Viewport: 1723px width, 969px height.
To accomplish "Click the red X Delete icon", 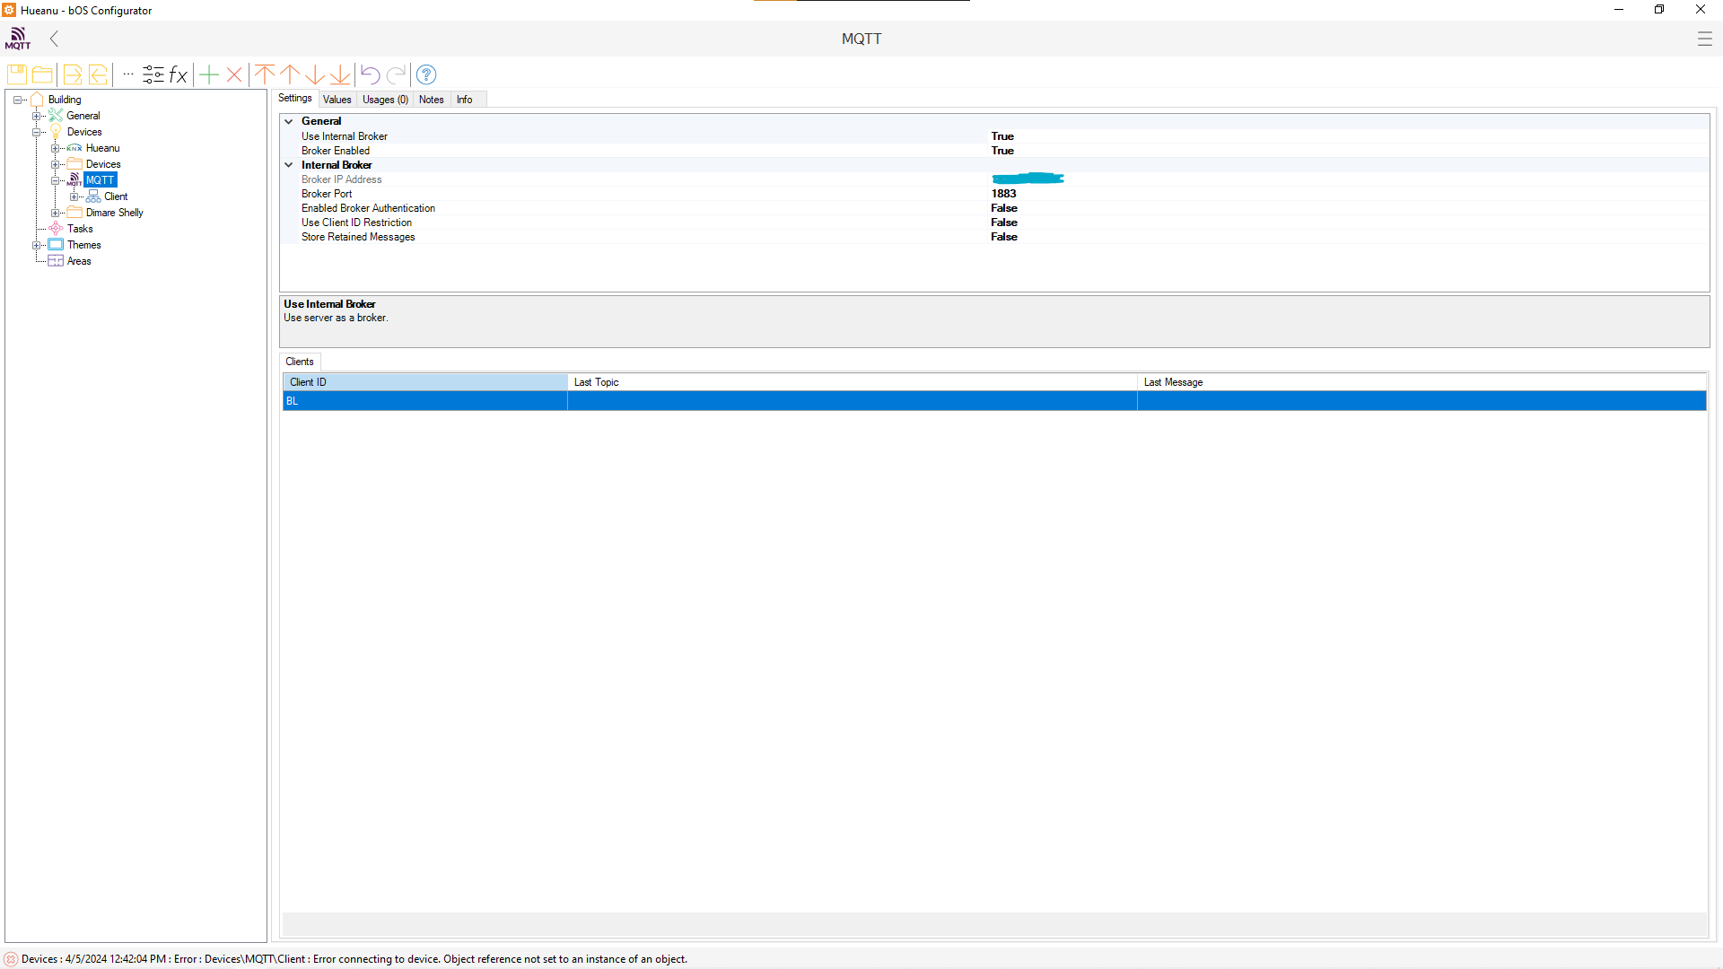I will (x=234, y=74).
